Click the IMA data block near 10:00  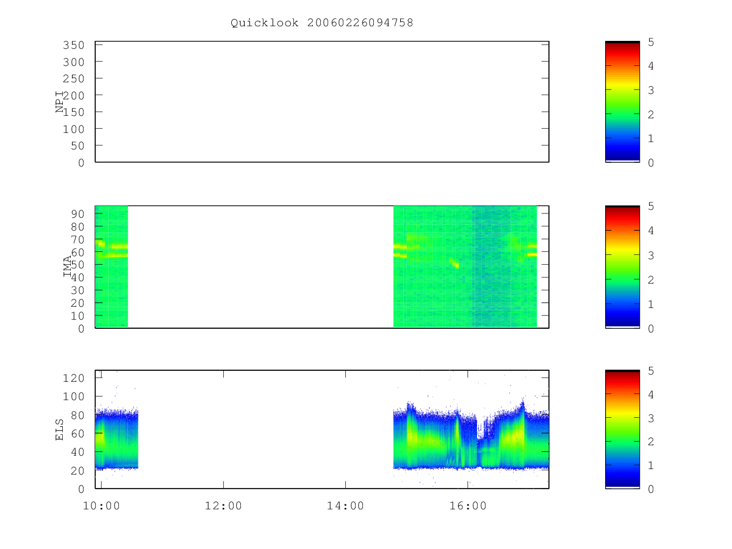coord(112,267)
